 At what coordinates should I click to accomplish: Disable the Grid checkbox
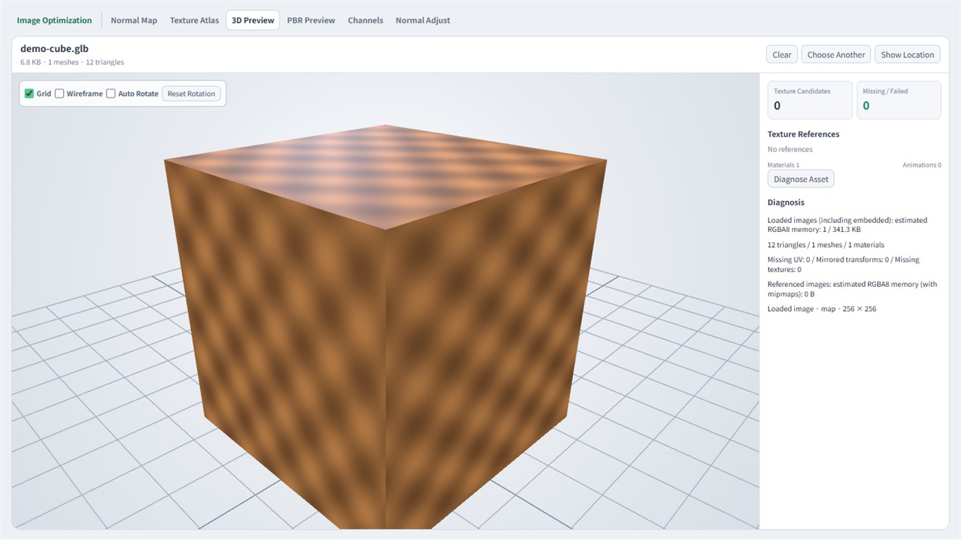pyautogui.click(x=30, y=94)
